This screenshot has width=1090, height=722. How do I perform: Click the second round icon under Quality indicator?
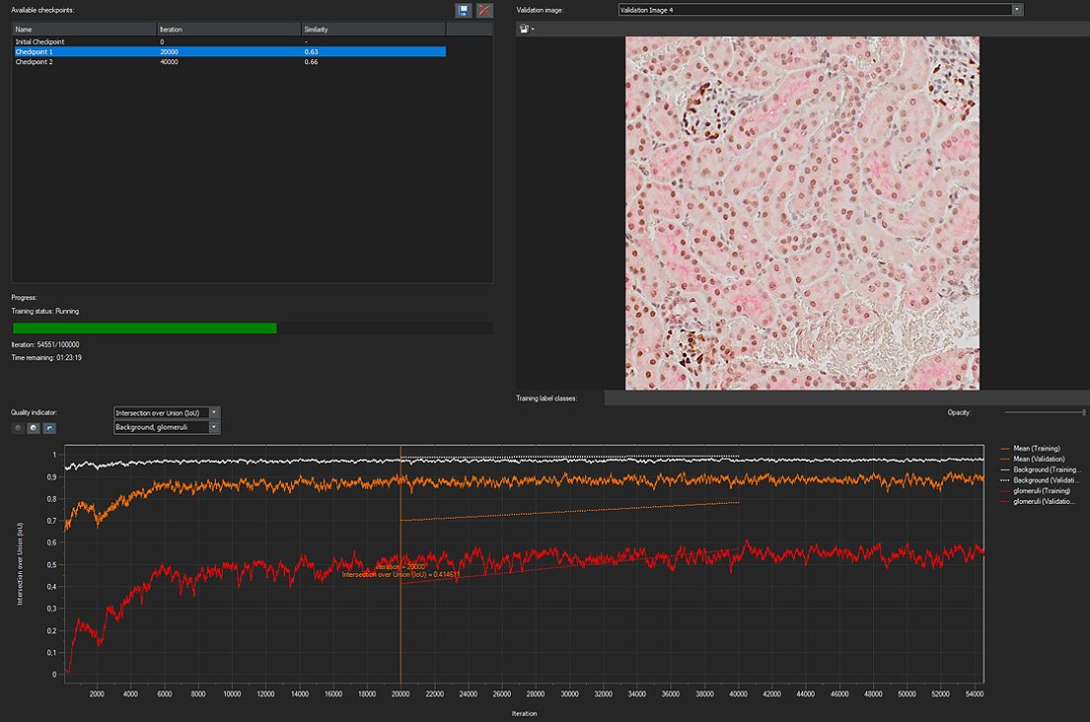click(34, 428)
